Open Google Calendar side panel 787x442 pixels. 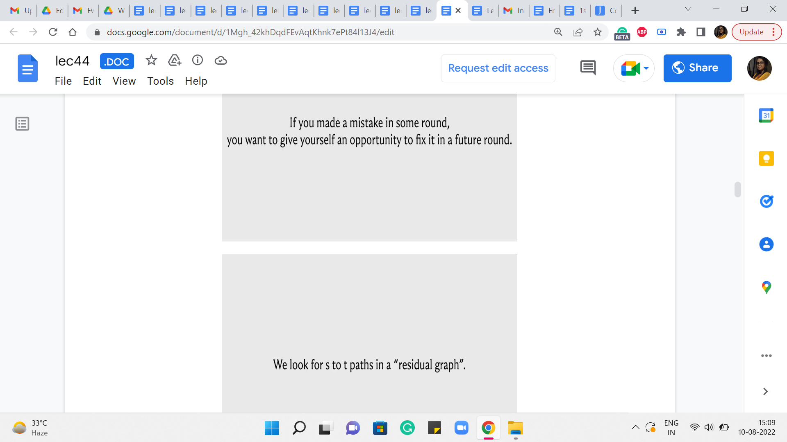(766, 116)
